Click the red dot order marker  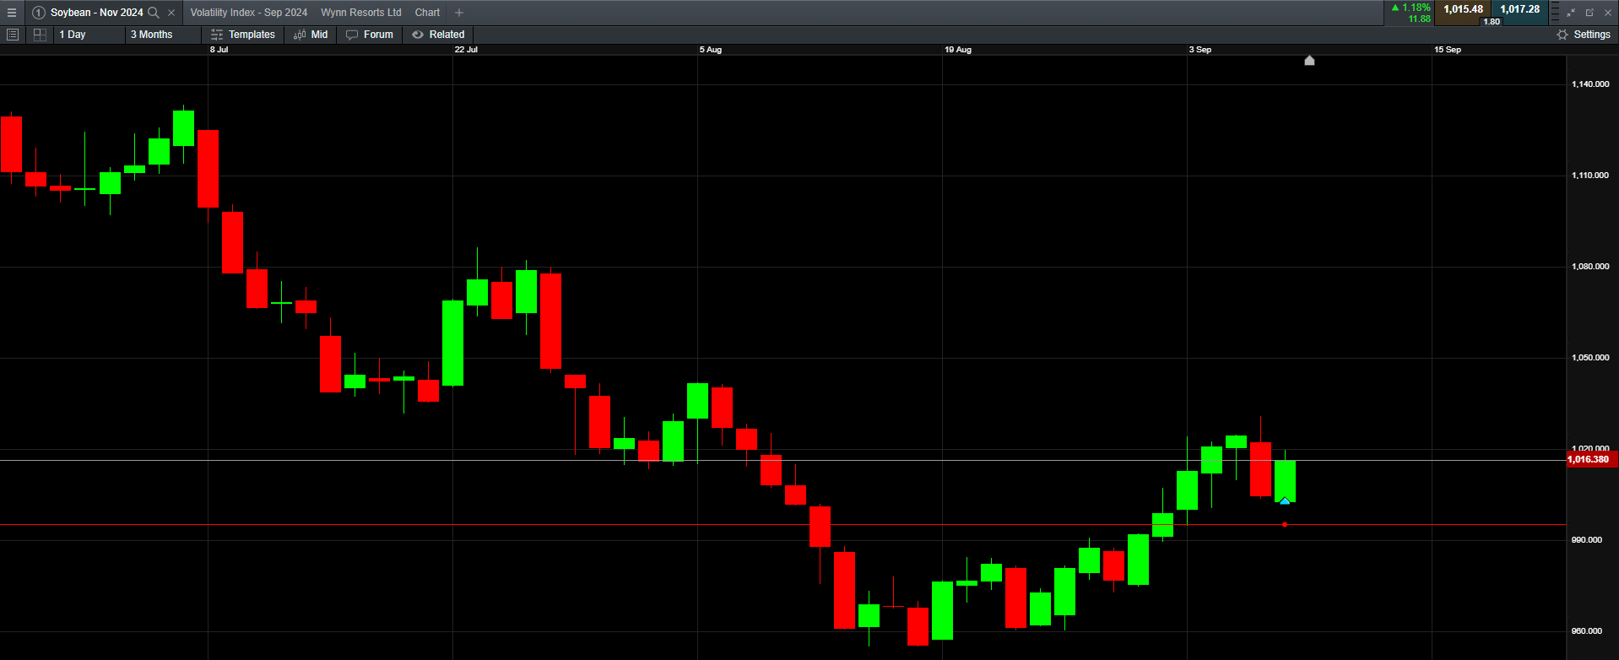point(1285,524)
